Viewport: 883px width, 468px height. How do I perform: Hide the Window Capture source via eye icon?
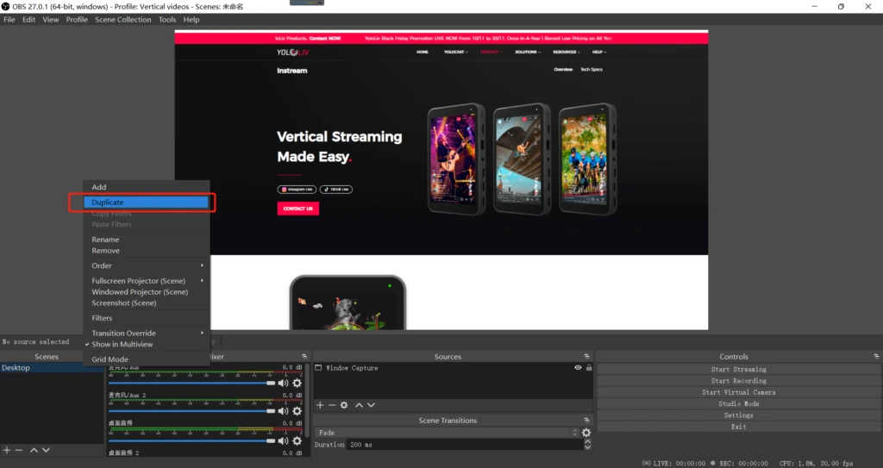click(578, 368)
